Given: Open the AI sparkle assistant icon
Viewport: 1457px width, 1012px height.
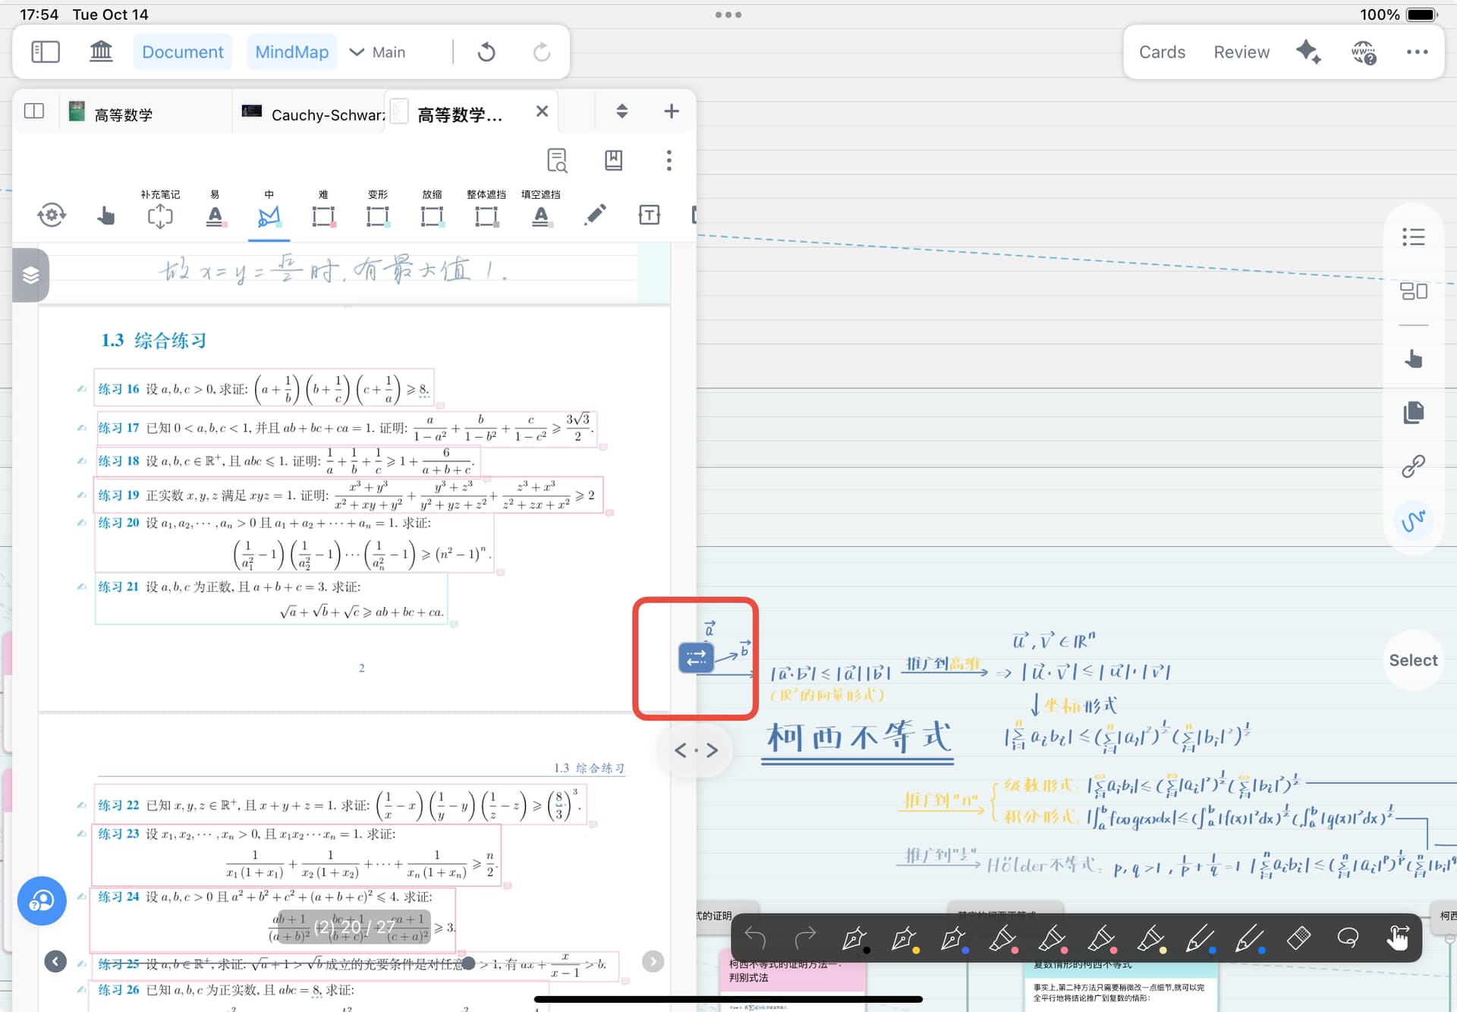Looking at the screenshot, I should tap(1308, 52).
